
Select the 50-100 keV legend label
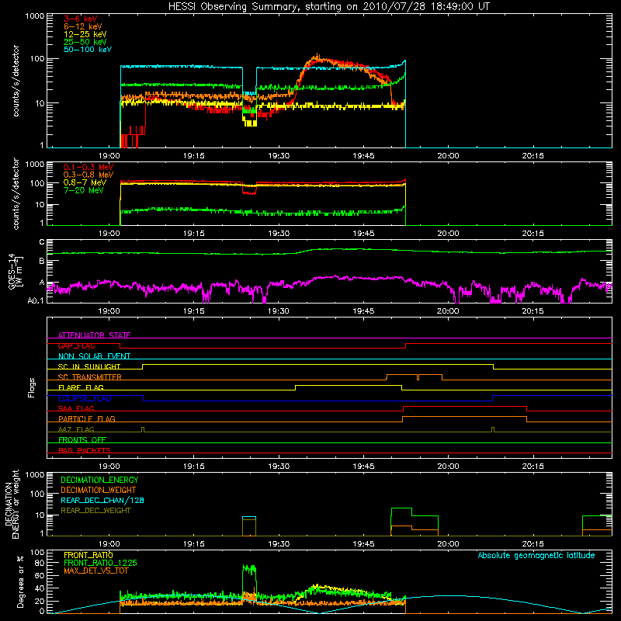pyautogui.click(x=88, y=50)
